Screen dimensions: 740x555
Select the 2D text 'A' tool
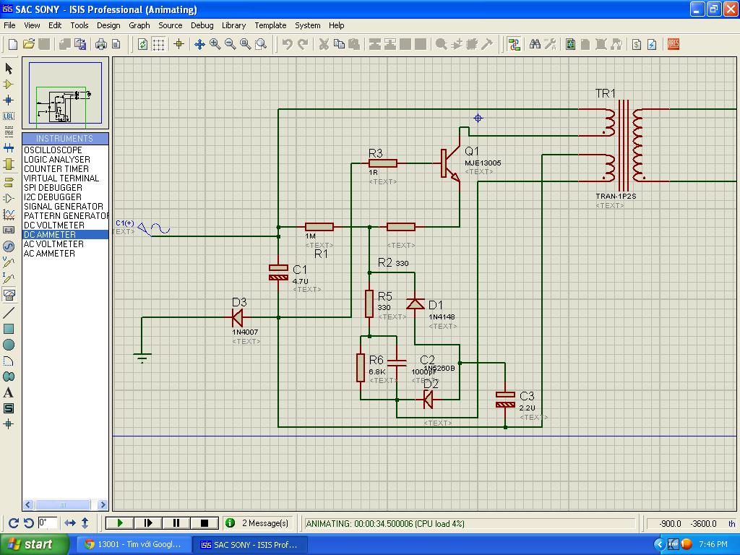tap(9, 392)
